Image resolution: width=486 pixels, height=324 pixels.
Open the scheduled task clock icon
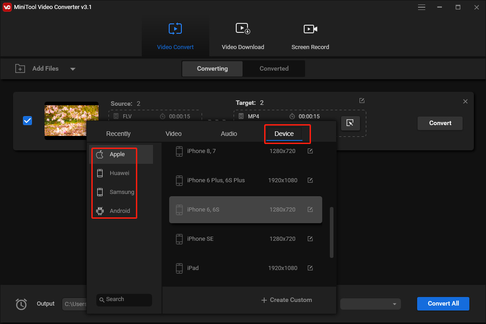(21, 304)
